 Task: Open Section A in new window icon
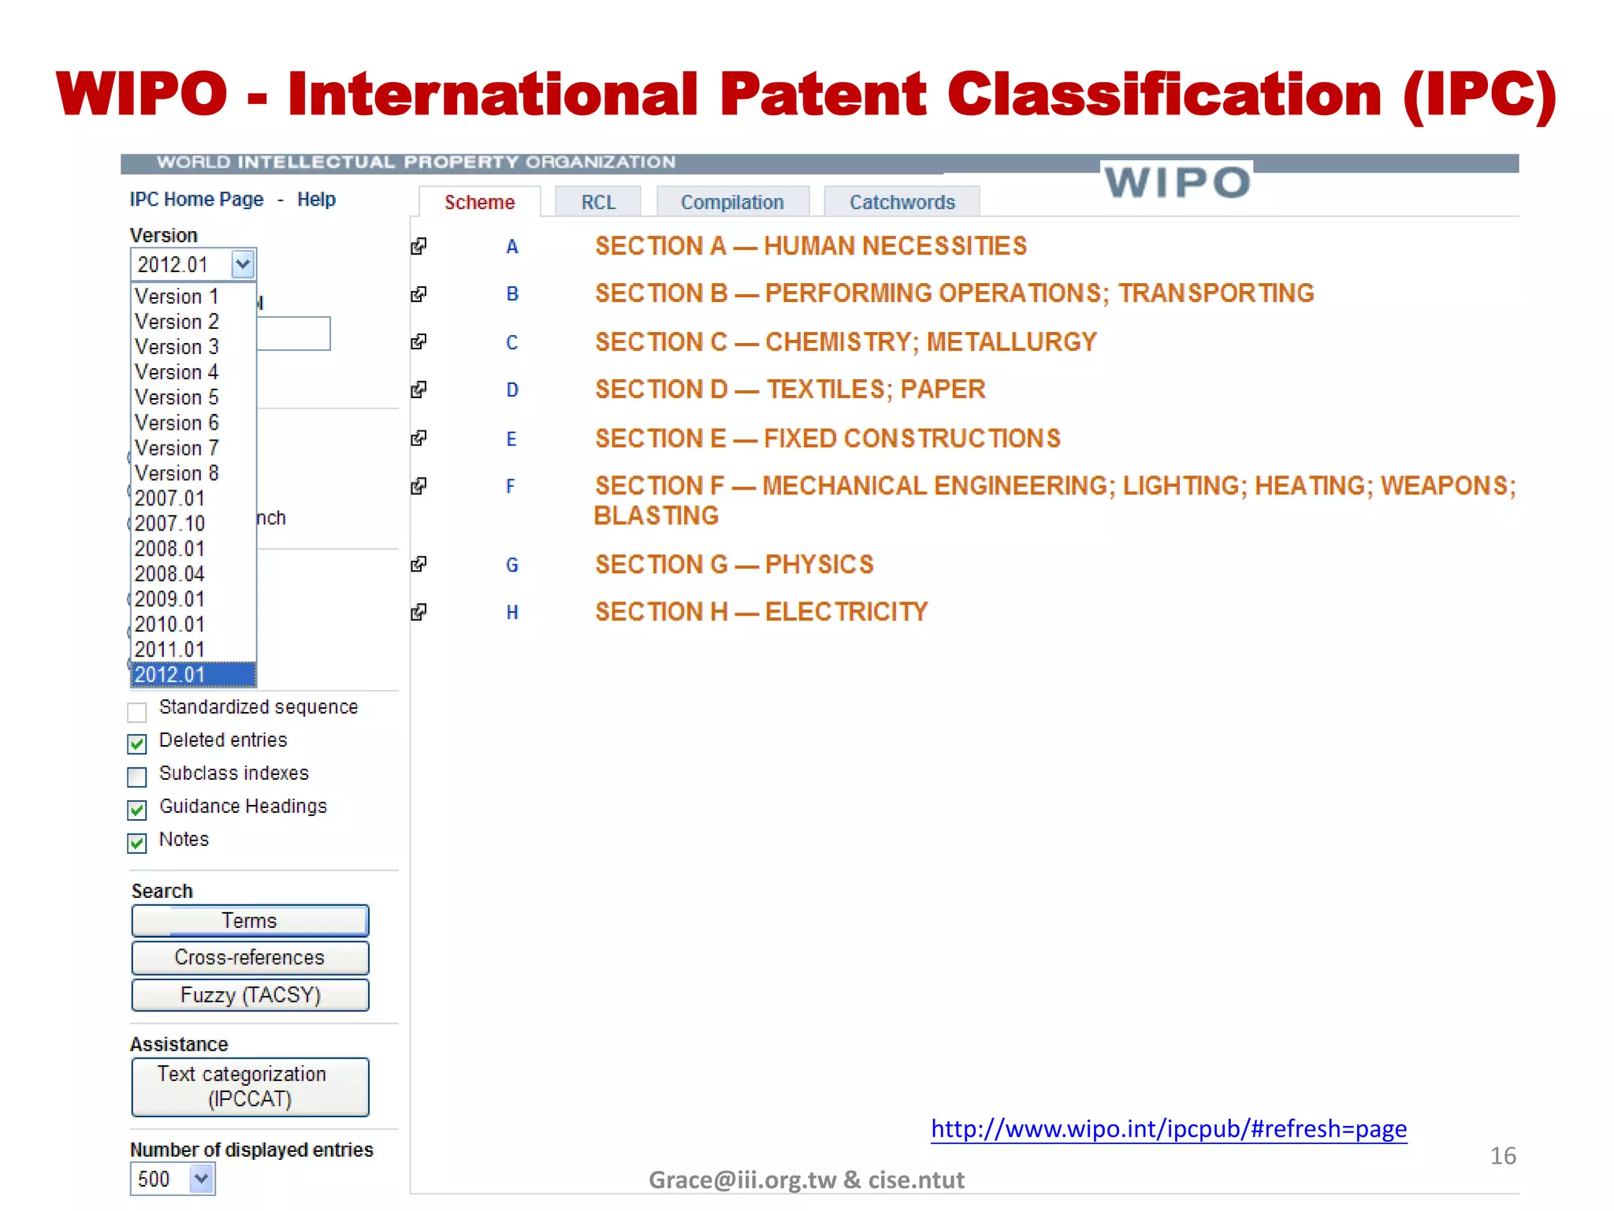[418, 247]
